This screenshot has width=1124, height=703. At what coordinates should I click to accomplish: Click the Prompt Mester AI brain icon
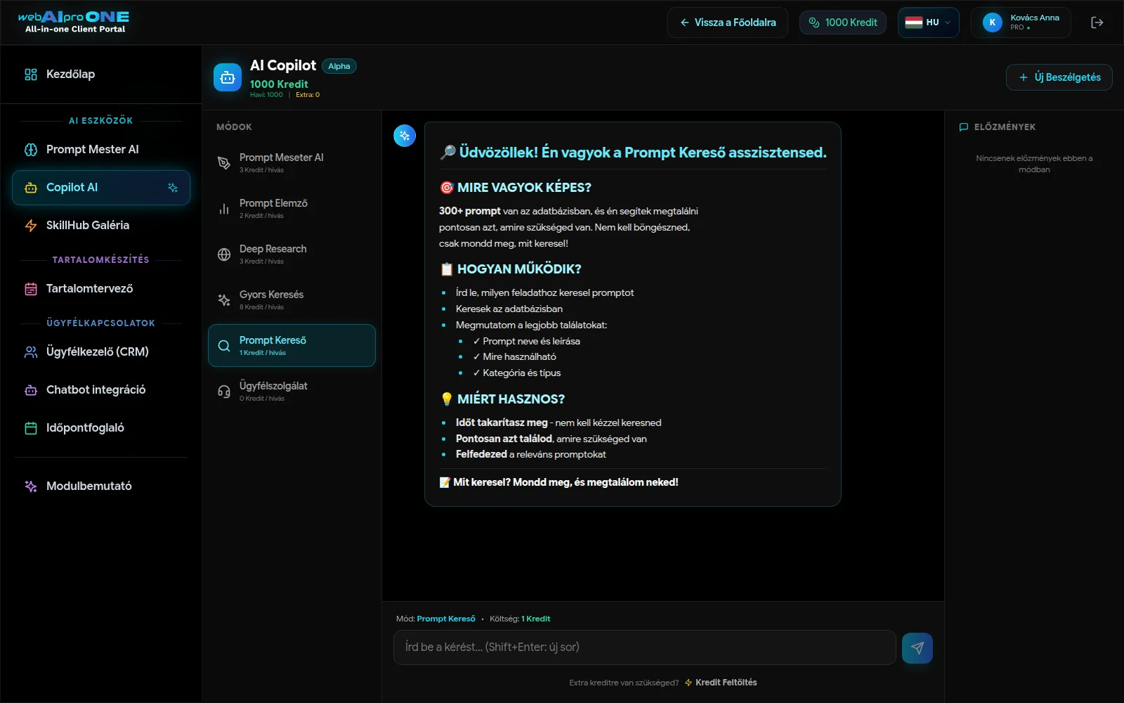click(31, 150)
